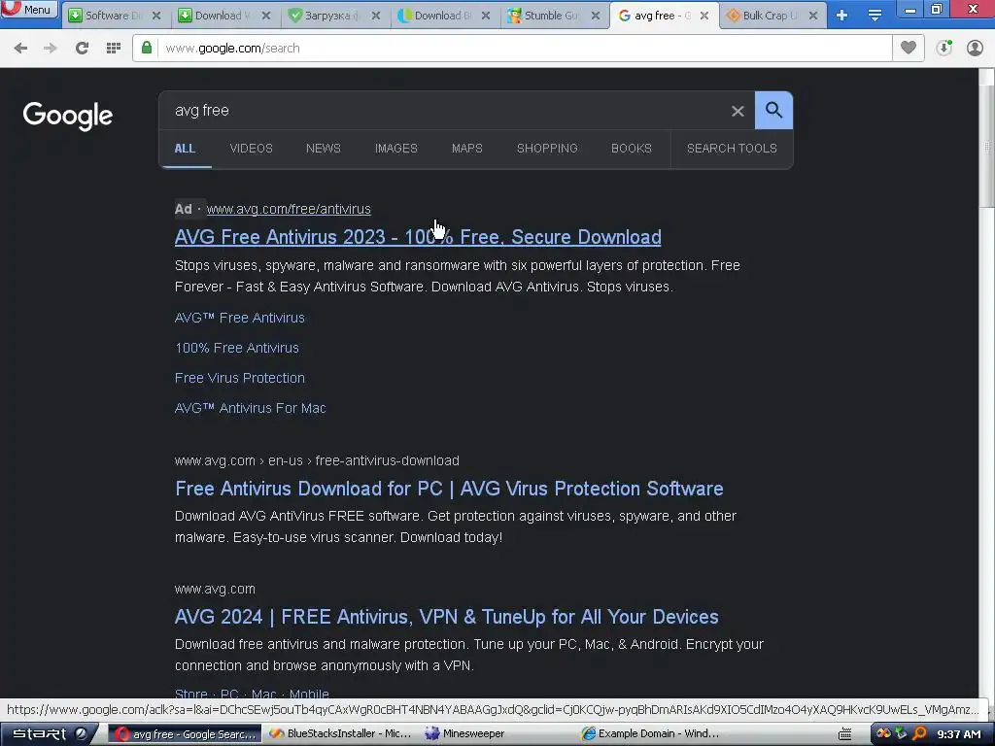The width and height of the screenshot is (995, 746).
Task: Select the SHOPPING search tab
Action: point(547,149)
